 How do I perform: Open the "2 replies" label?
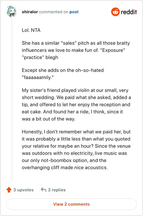tap(57, 190)
